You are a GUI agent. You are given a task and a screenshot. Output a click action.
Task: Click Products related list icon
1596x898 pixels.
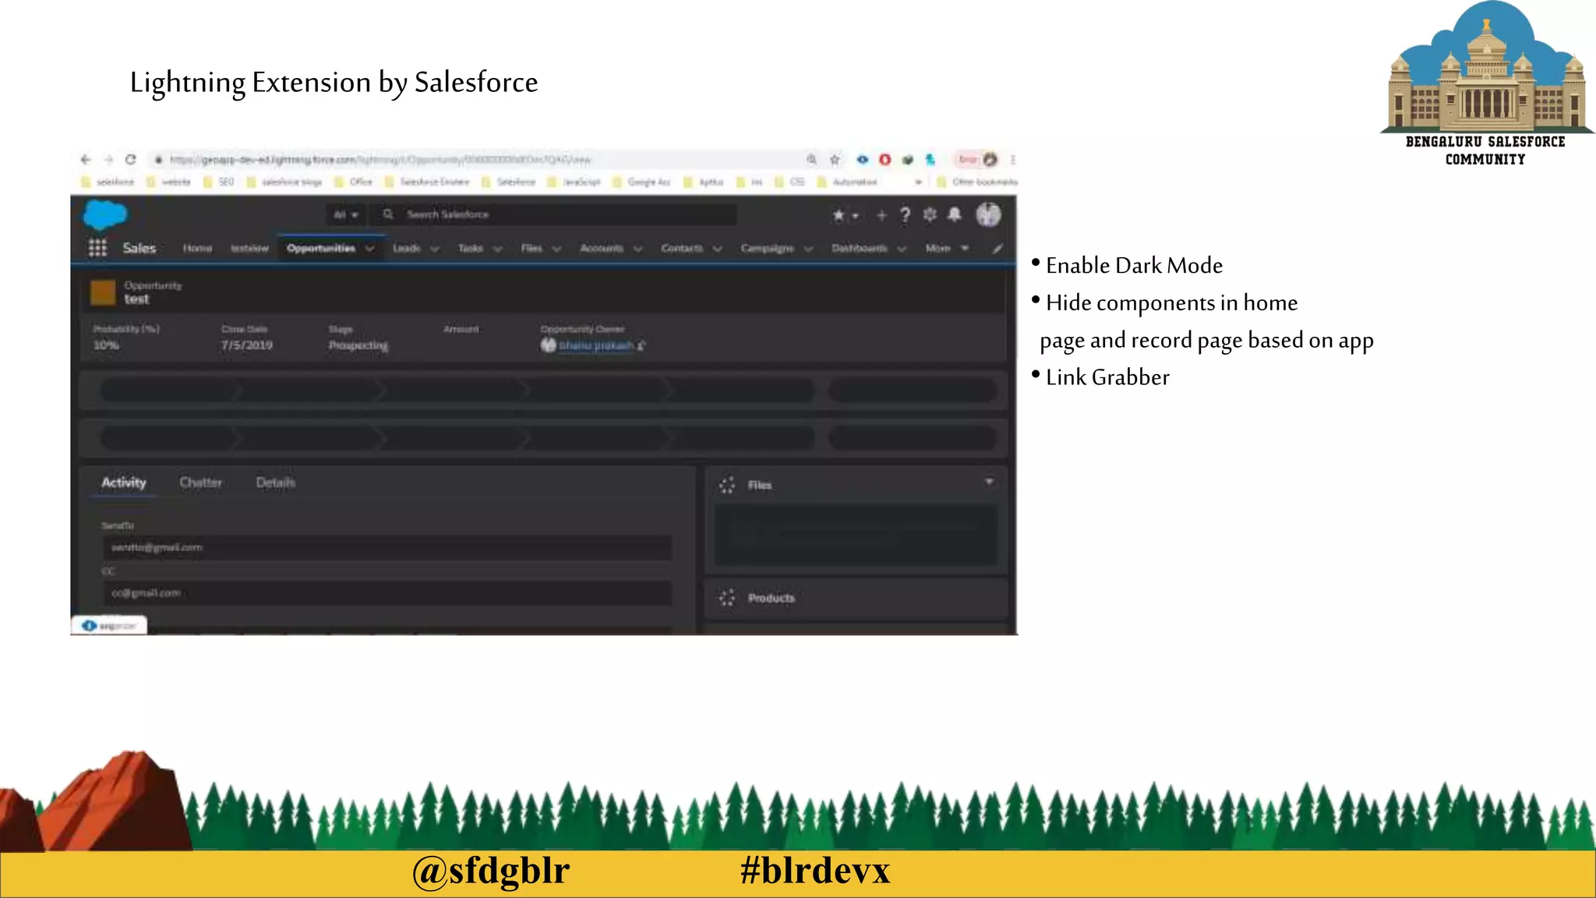[x=727, y=598]
